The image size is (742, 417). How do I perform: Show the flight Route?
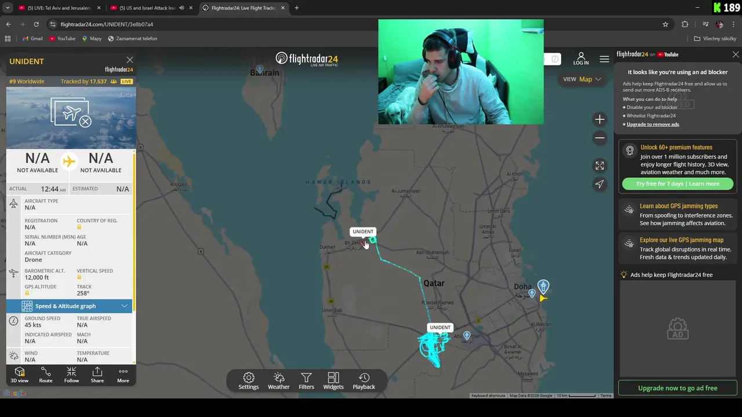pyautogui.click(x=46, y=375)
